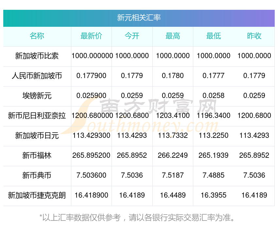Click the high value 7.5187
This screenshot has width=278, height=228.
click(x=173, y=175)
